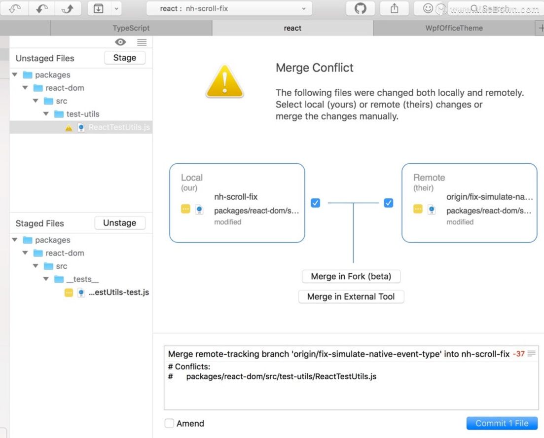Click the smiley feedback icon
The height and width of the screenshot is (438, 544).
pyautogui.click(x=428, y=8)
